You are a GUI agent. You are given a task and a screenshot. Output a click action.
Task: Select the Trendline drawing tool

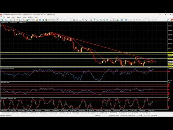[71, 20]
